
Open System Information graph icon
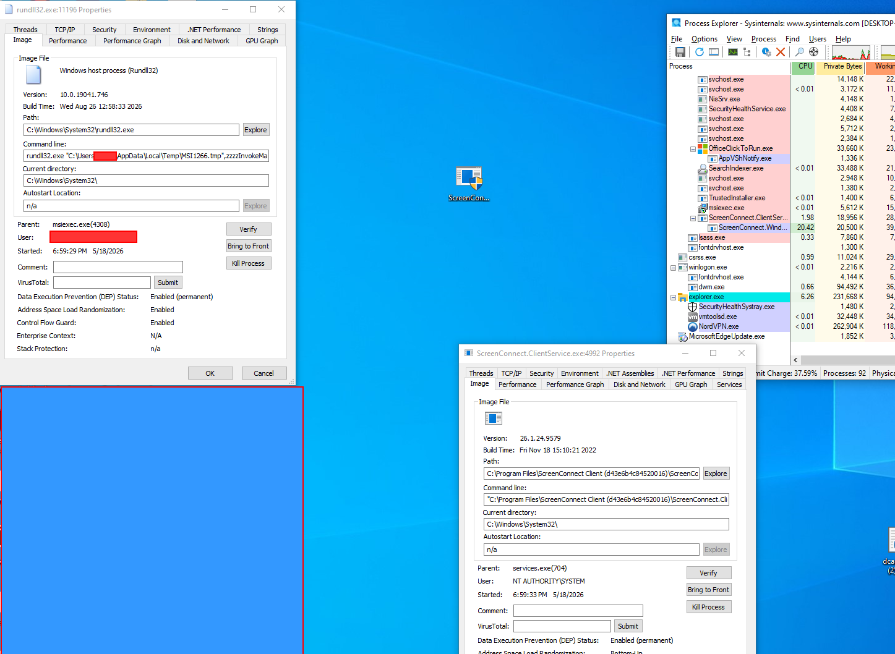pos(733,52)
